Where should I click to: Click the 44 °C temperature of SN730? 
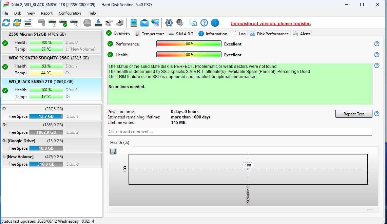pos(46,73)
